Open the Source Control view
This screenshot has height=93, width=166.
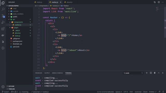point(3,16)
